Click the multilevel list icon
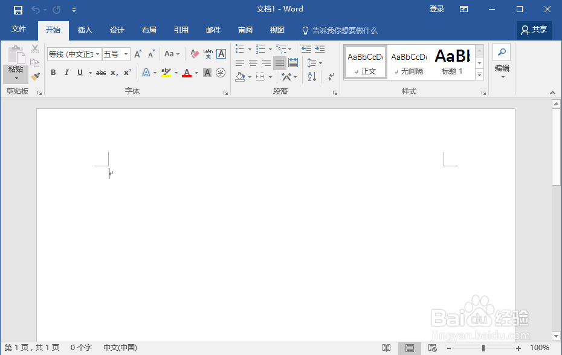 pos(281,49)
